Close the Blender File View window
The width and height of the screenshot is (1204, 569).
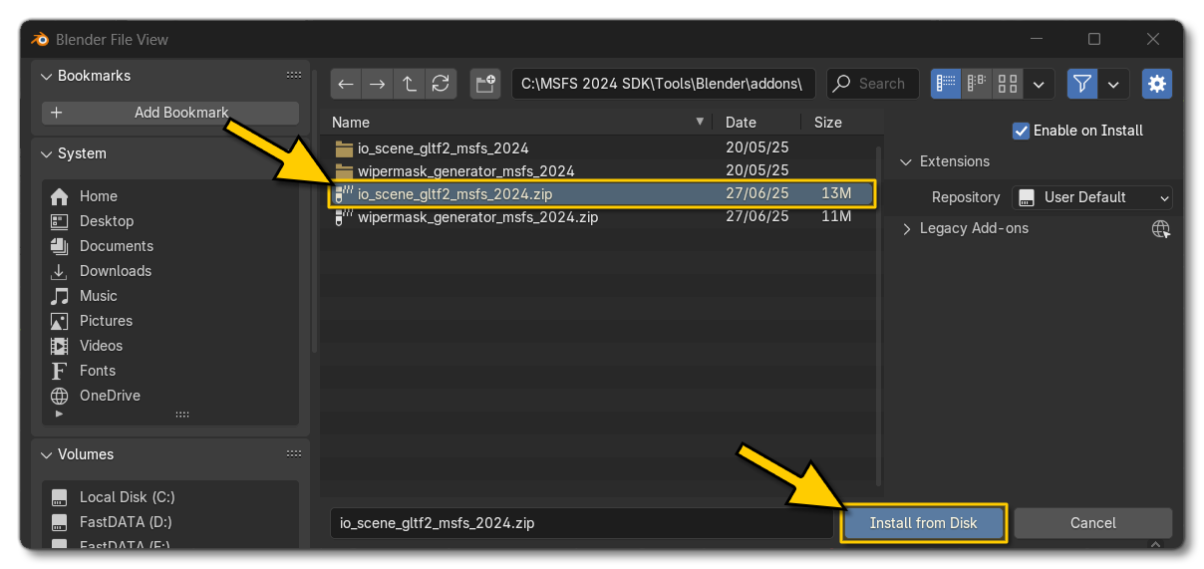1153,40
